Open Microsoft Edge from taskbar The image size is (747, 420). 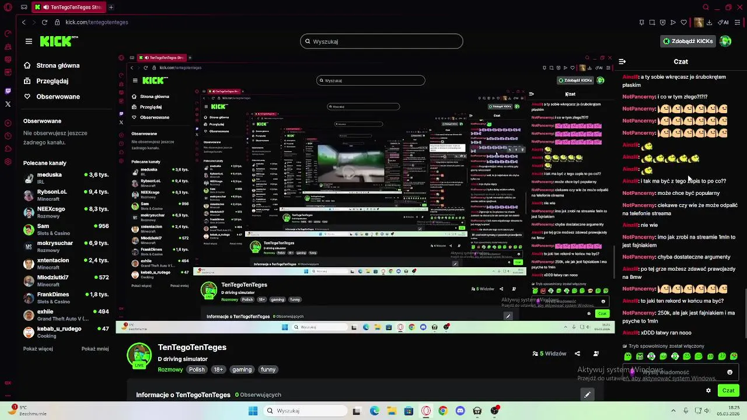click(x=374, y=411)
